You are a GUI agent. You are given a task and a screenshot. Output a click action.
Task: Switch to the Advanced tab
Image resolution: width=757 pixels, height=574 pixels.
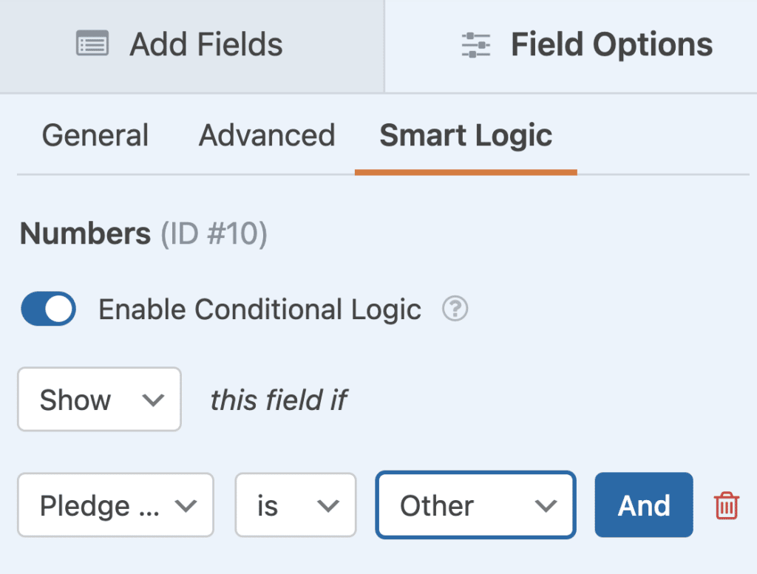266,135
